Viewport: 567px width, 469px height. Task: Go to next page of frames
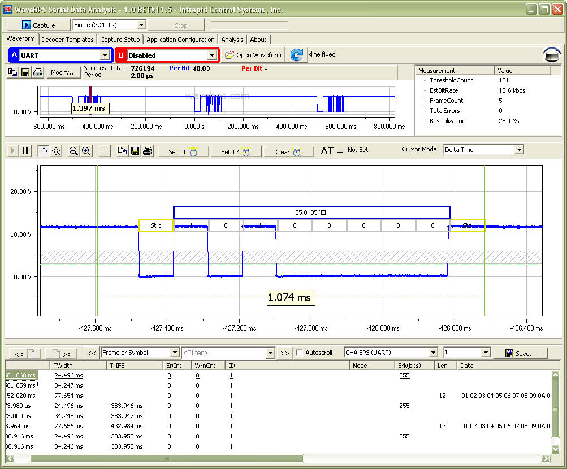coord(62,353)
